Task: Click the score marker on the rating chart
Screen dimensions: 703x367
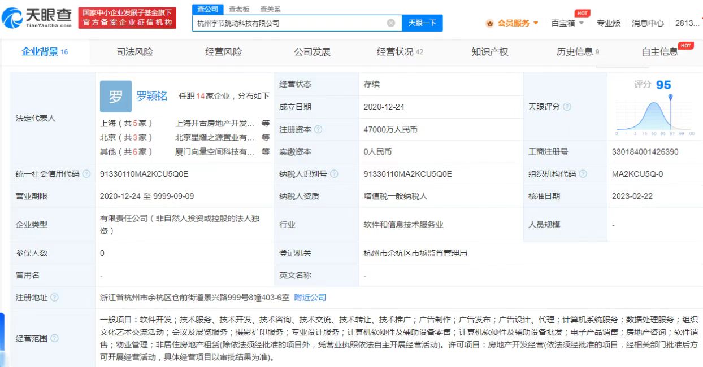Action: [670, 97]
